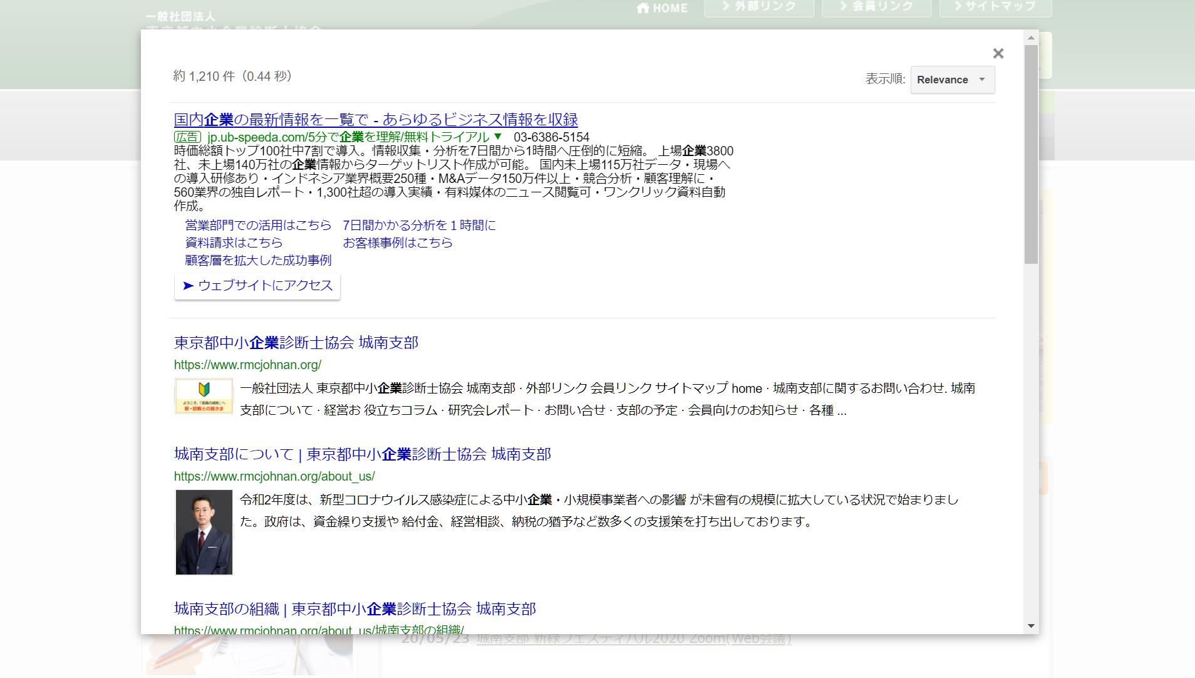Screen dimensions: 1195x678
Task: Open 7日間かかる分析を1時間に sitelink
Action: [x=419, y=225]
